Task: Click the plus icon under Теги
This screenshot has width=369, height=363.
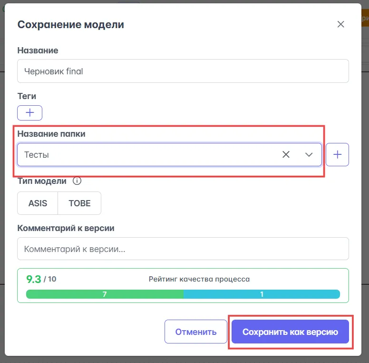Action: click(29, 113)
